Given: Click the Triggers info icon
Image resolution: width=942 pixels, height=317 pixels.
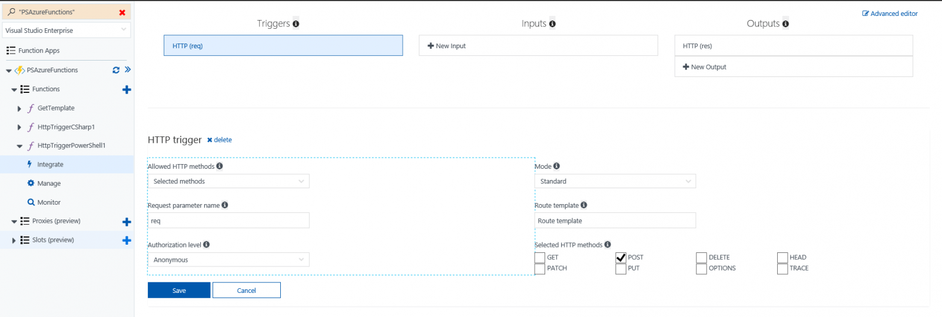Looking at the screenshot, I should [x=296, y=24].
